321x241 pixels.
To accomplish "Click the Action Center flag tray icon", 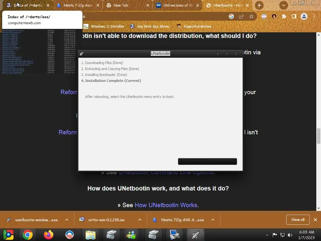I will pyautogui.click(x=275, y=235).
